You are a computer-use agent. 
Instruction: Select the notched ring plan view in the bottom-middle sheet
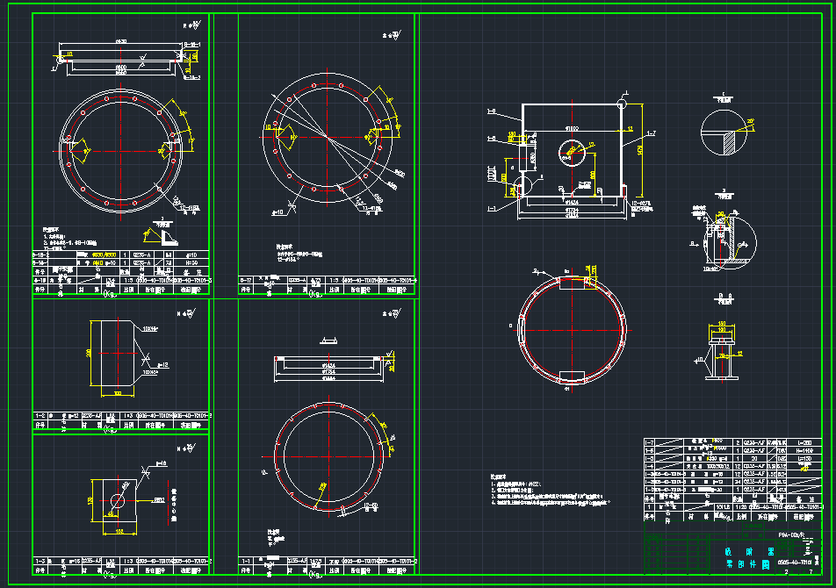329,457
